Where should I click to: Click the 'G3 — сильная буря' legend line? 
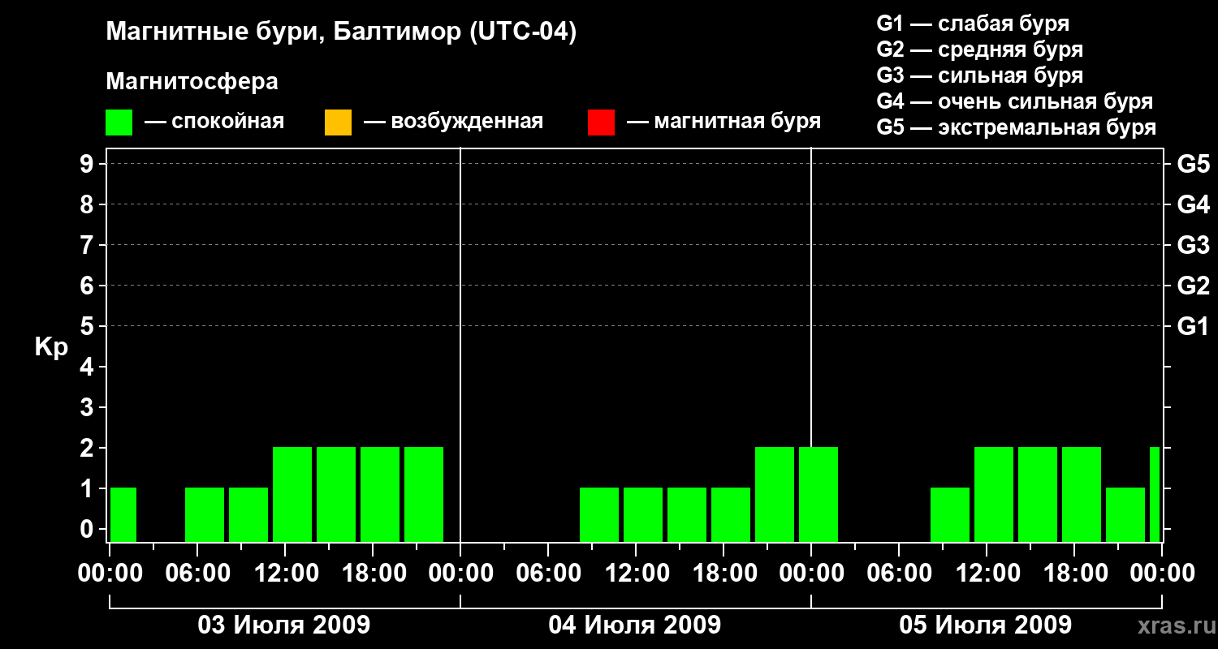tap(980, 75)
